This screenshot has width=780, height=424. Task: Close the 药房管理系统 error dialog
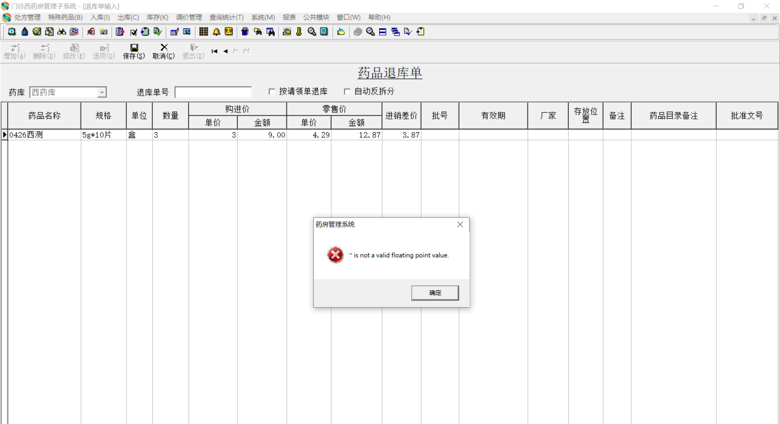coord(460,225)
